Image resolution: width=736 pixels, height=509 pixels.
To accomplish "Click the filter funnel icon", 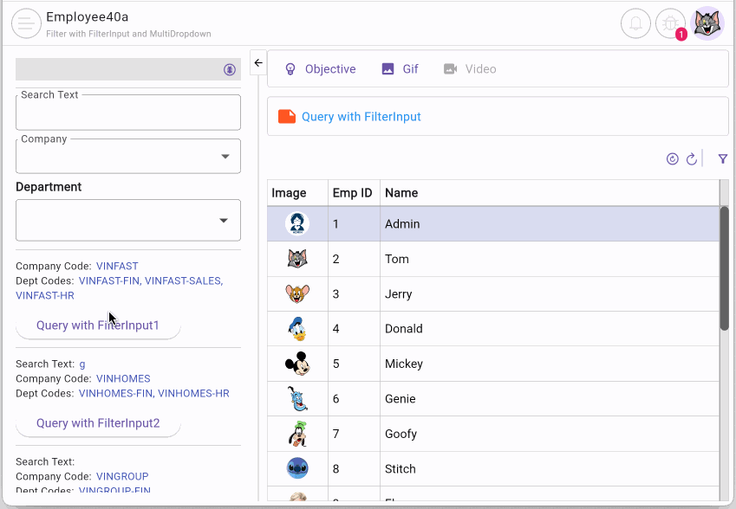I will (x=722, y=159).
